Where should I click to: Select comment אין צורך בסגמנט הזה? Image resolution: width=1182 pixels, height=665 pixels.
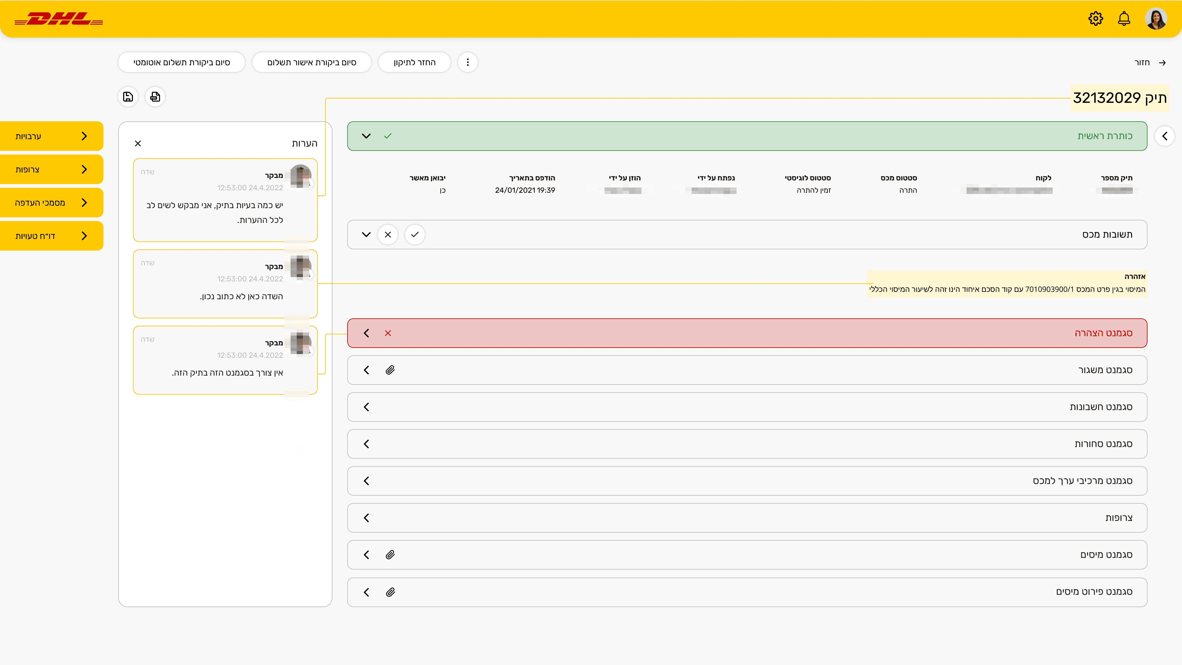point(225,360)
